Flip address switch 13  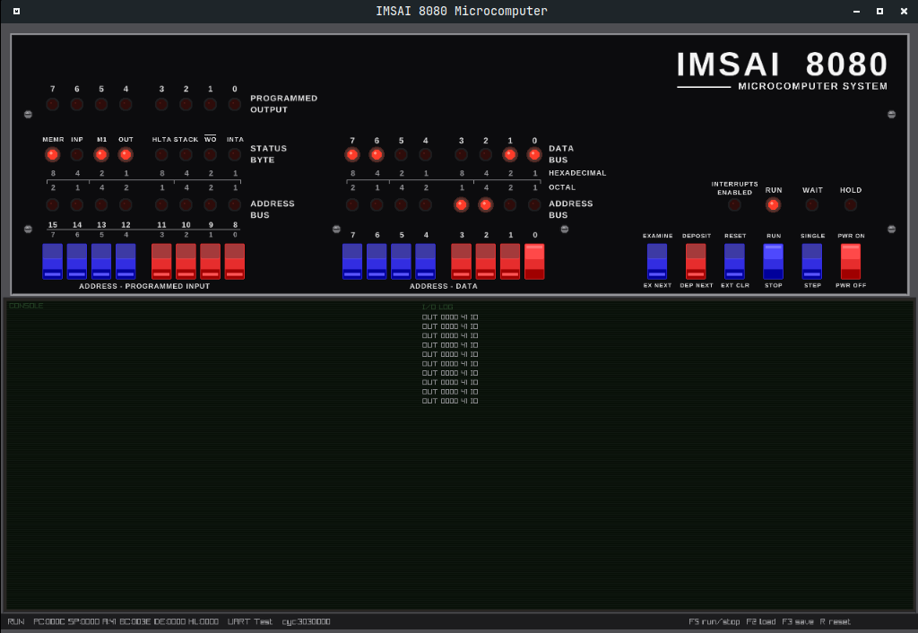(101, 262)
